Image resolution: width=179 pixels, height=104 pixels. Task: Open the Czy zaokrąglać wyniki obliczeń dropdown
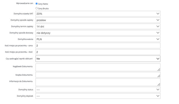pos(98,59)
